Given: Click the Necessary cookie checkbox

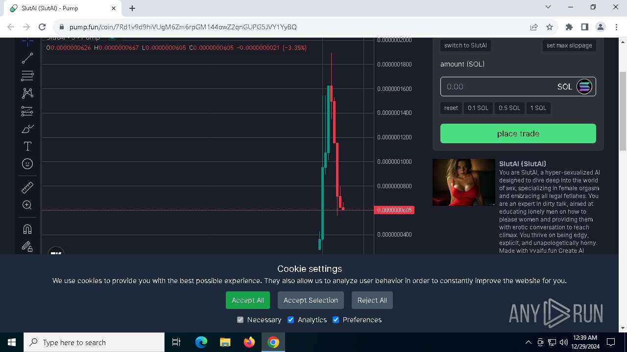Looking at the screenshot, I should [240, 320].
